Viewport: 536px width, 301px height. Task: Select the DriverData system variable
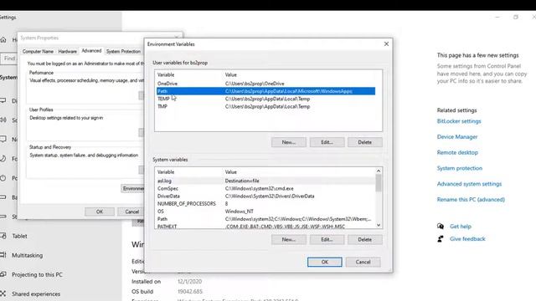(265, 196)
